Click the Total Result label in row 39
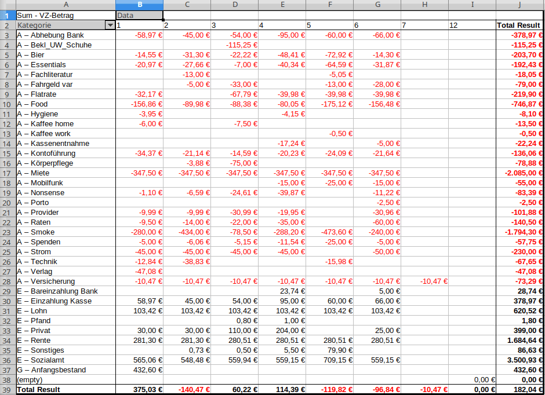This screenshot has width=545, height=395. 65,390
